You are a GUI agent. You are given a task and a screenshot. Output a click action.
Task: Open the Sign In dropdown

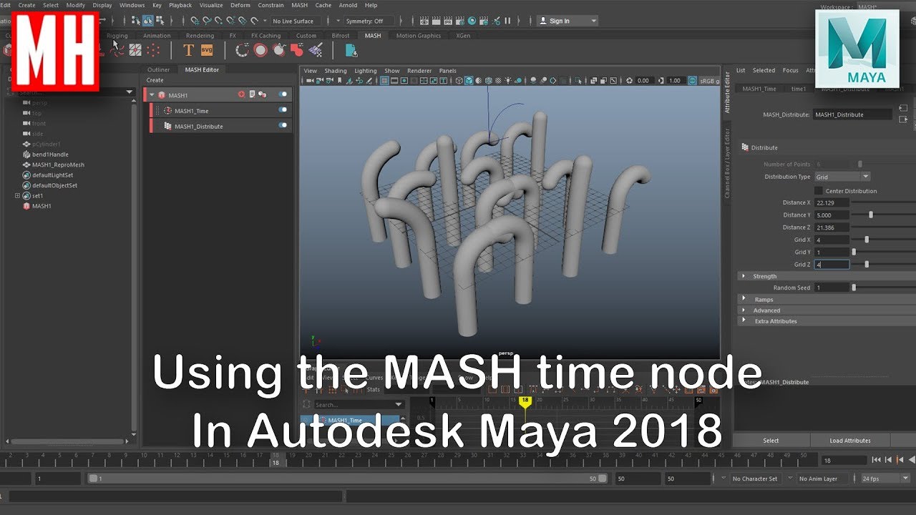567,21
